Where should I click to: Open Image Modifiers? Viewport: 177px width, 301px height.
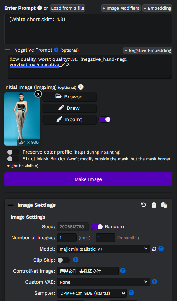click(121, 8)
